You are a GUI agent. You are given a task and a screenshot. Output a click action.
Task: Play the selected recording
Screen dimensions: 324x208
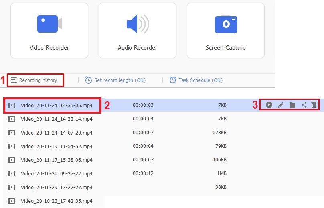pos(269,105)
